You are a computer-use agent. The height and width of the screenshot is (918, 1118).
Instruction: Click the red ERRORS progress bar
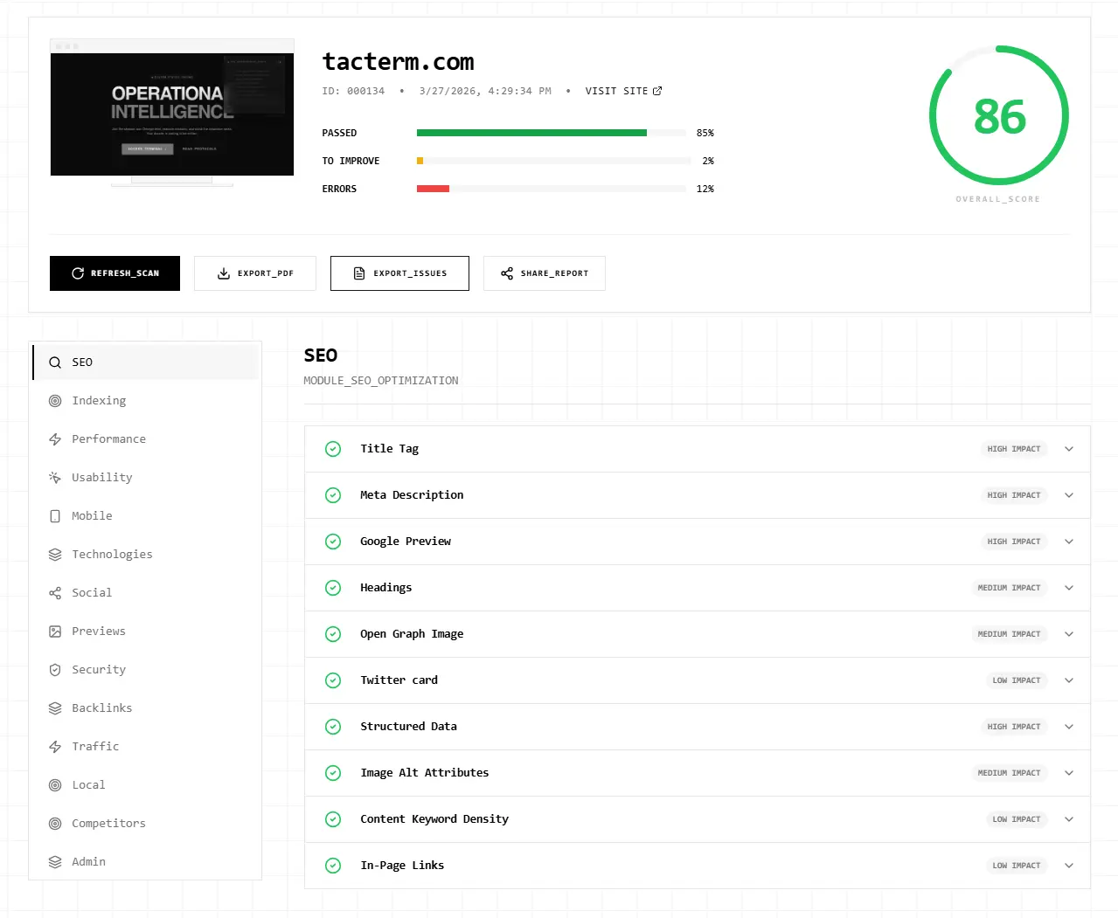[433, 189]
